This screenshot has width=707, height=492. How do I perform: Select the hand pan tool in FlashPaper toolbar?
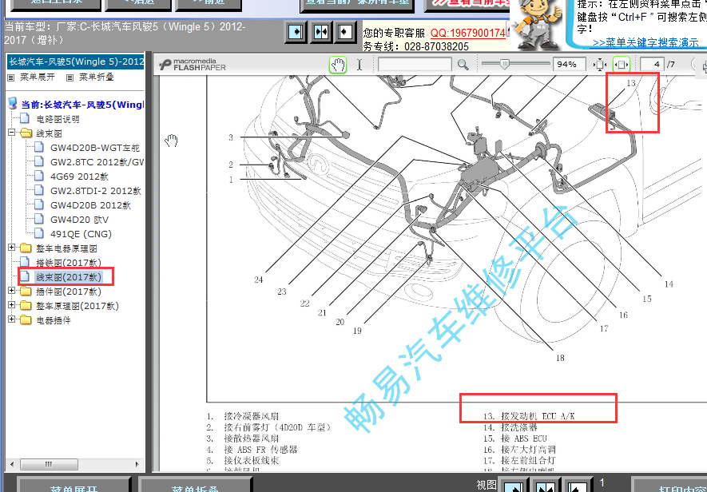coord(338,65)
